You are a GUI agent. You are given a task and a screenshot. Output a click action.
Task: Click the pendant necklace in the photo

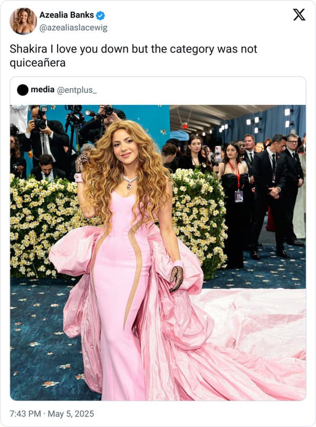(130, 182)
